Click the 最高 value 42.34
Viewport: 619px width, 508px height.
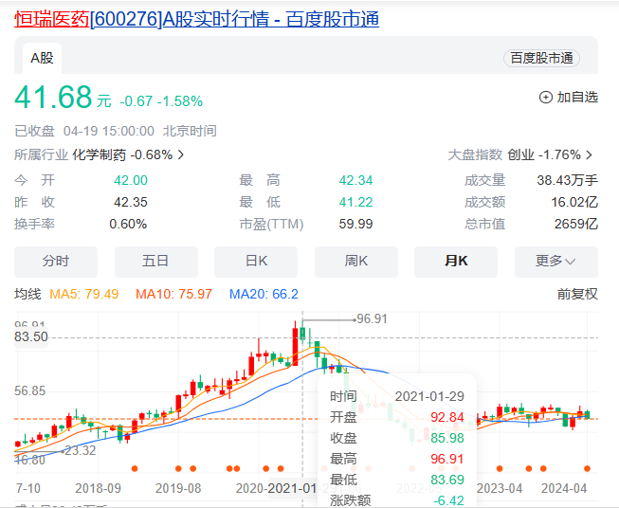[x=355, y=180]
